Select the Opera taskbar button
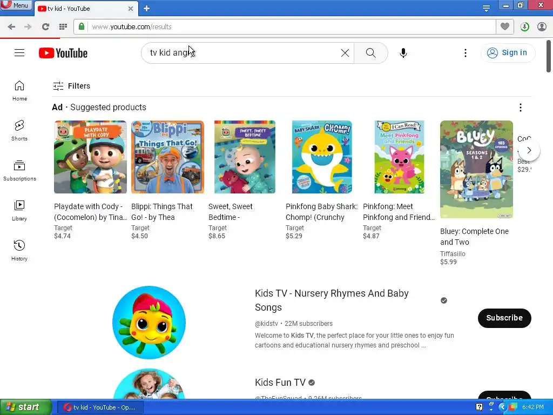The width and height of the screenshot is (553, 415). (100, 407)
